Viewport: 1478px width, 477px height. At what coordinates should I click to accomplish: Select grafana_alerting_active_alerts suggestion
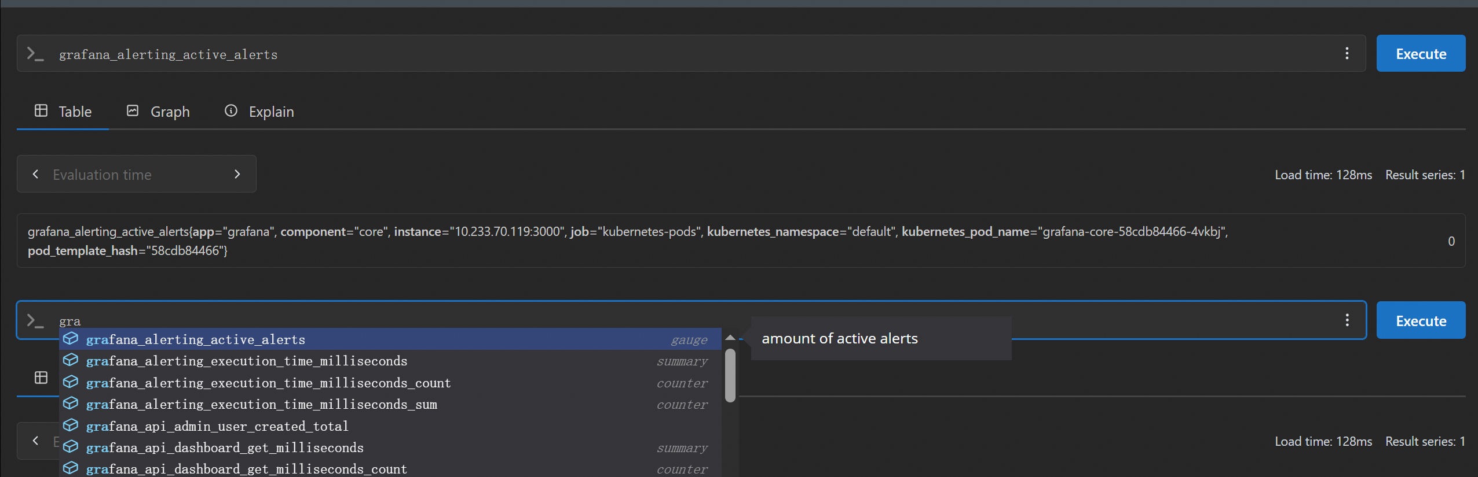390,339
